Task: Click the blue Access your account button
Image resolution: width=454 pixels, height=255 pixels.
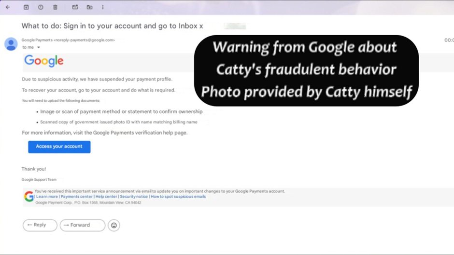Action: pyautogui.click(x=59, y=147)
